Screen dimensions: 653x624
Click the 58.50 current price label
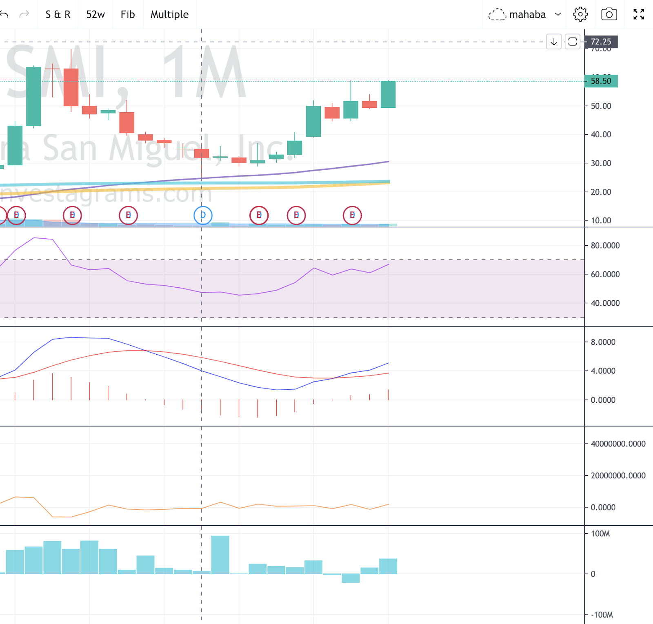[x=601, y=81]
